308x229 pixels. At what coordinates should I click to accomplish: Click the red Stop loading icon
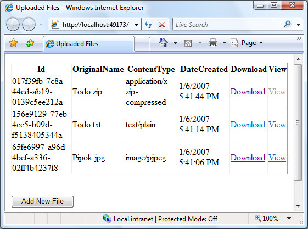162,25
